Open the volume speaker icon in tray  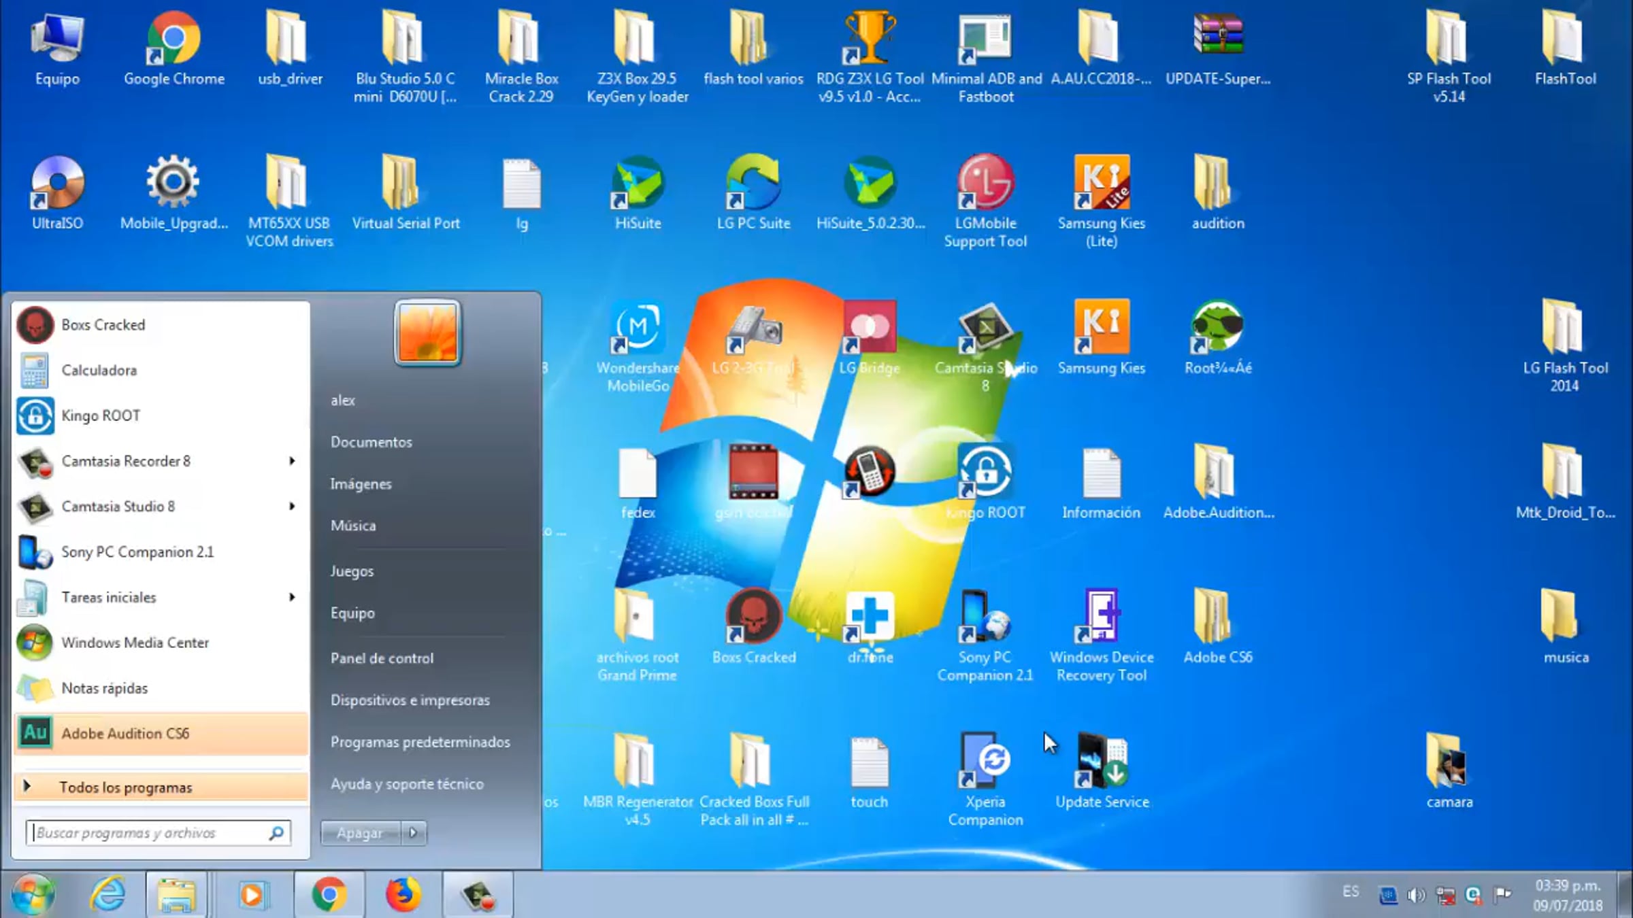tap(1417, 895)
